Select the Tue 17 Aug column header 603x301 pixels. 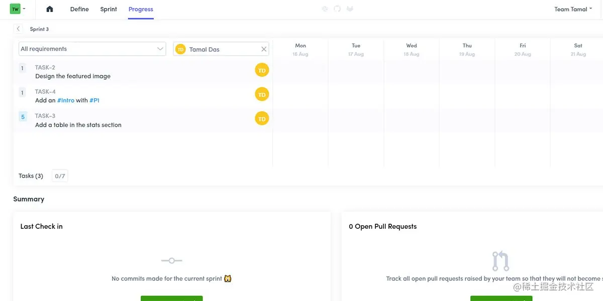356,50
